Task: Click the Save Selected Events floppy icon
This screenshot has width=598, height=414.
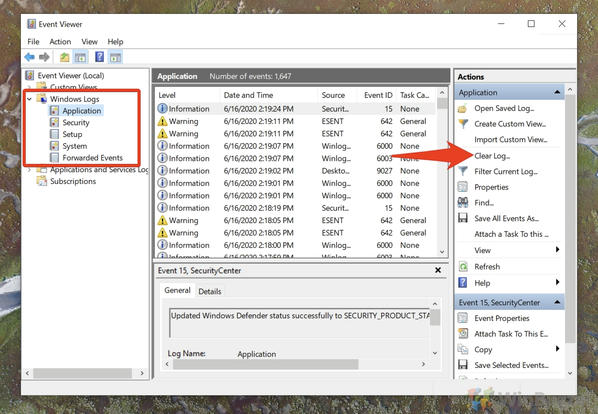Action: pos(463,364)
